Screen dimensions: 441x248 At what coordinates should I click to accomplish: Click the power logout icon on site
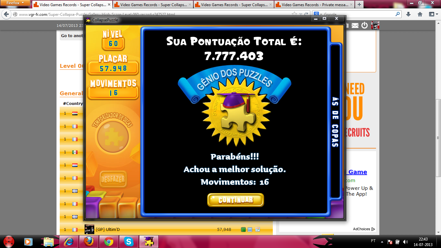point(364,25)
